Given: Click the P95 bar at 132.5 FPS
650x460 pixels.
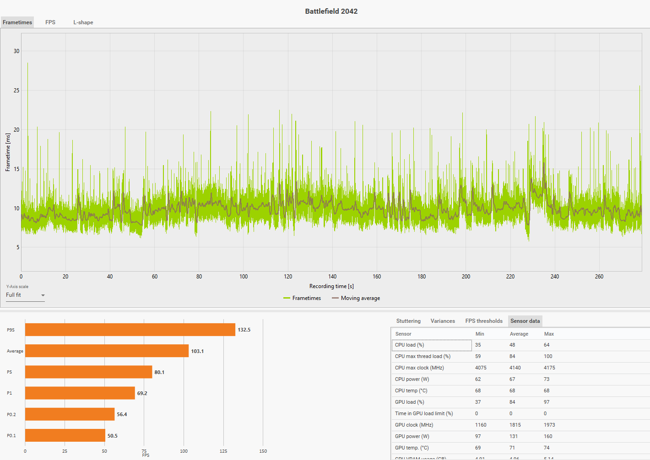Looking at the screenshot, I should pyautogui.click(x=130, y=330).
